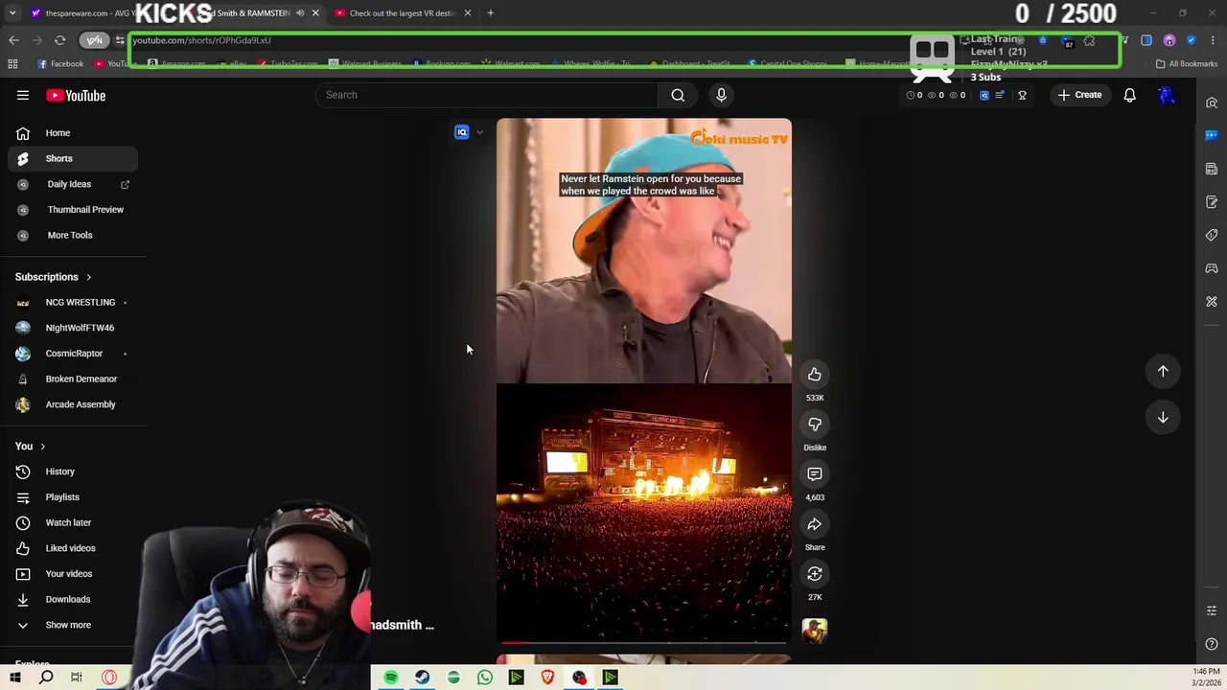Viewport: 1227px width, 690px height.
Task: Open Steam from the taskbar
Action: pyautogui.click(x=422, y=678)
